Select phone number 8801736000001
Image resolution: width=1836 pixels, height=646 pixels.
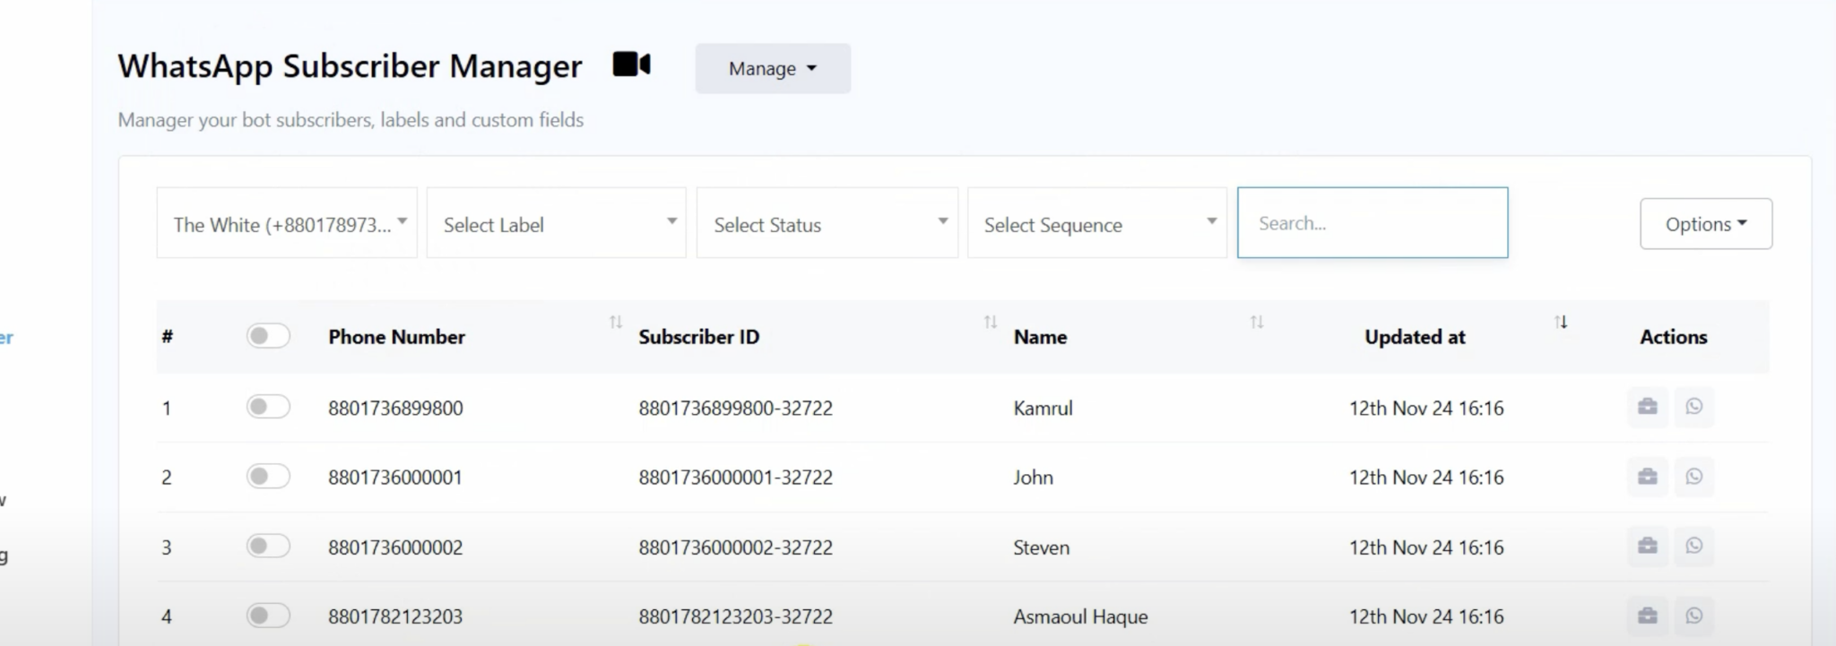[x=395, y=478]
